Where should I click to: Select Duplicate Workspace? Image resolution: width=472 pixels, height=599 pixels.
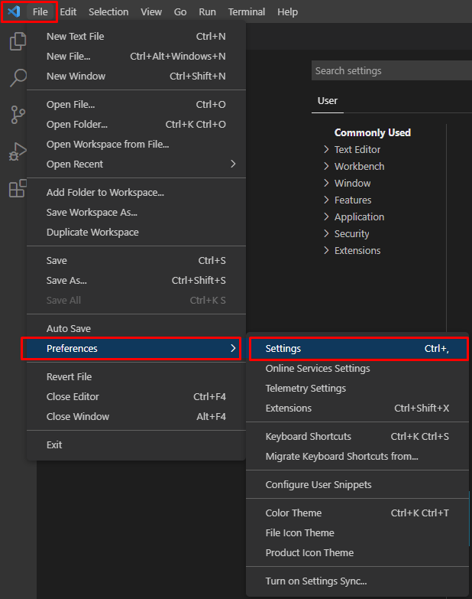[136, 232]
